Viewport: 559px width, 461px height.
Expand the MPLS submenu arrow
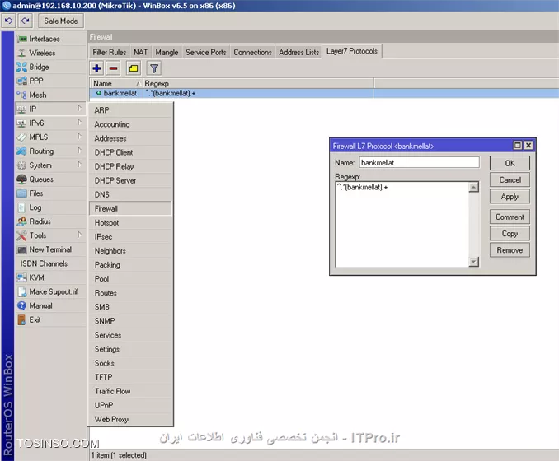pyautogui.click(x=79, y=137)
